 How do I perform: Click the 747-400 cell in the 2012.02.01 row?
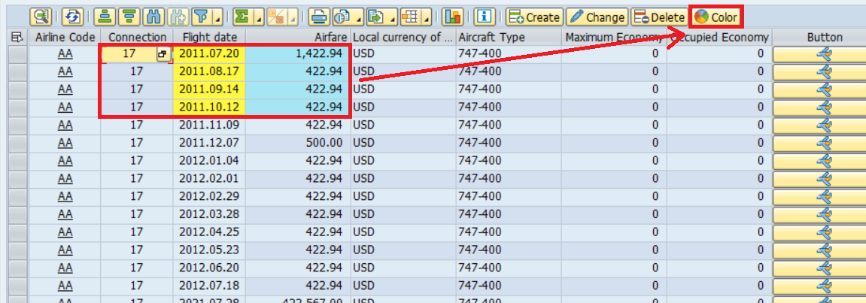(x=509, y=178)
